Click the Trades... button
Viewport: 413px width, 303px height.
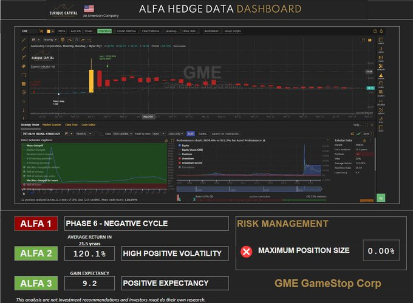[203, 134]
